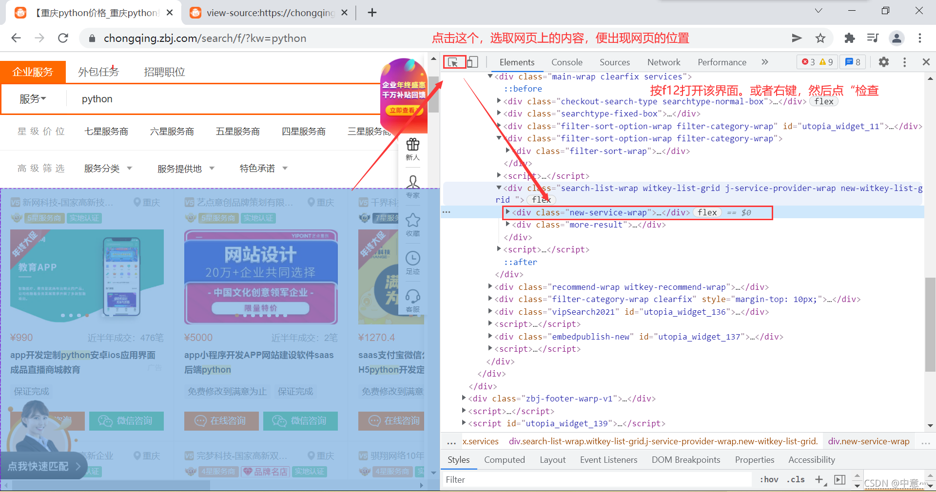Filter by 四星服务商
The image size is (936, 492).
click(304, 132)
